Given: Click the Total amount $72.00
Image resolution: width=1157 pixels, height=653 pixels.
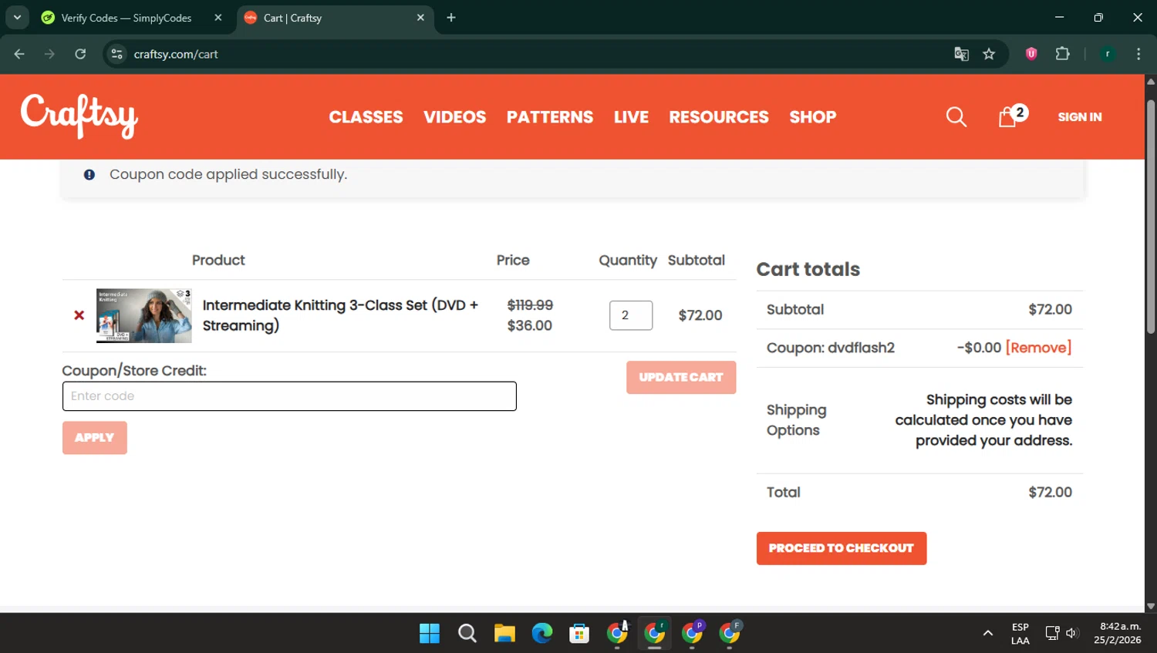Looking at the screenshot, I should click(1050, 493).
